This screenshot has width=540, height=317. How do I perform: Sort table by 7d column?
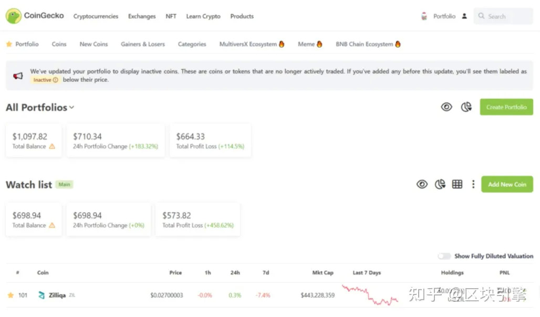(x=266, y=272)
